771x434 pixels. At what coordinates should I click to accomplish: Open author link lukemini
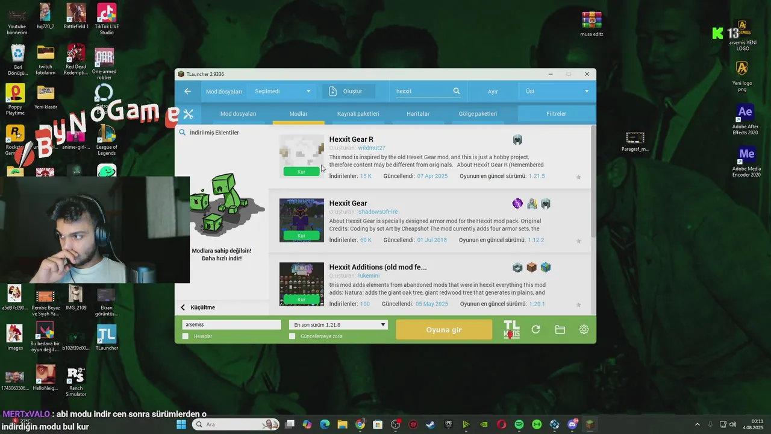pyautogui.click(x=369, y=276)
